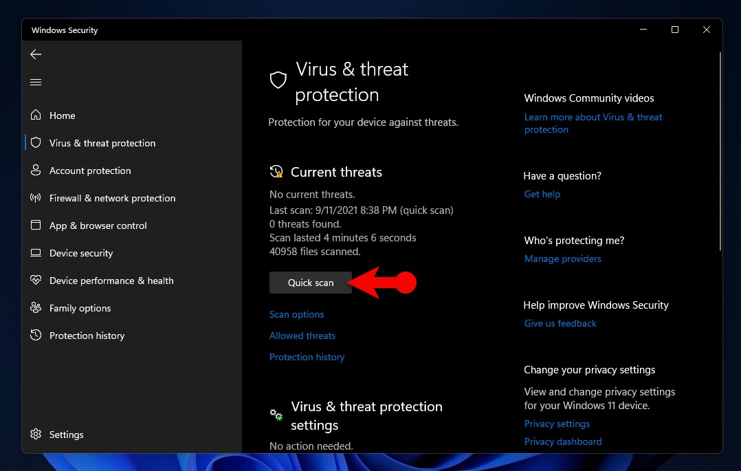This screenshot has width=741, height=471.
Task: Open Privacy dashboard link
Action: coord(564,441)
